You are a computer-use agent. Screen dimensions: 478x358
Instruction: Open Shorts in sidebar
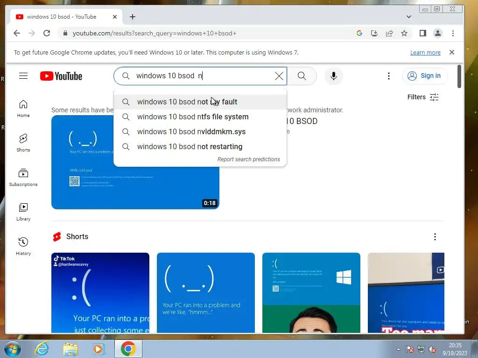pos(23,143)
